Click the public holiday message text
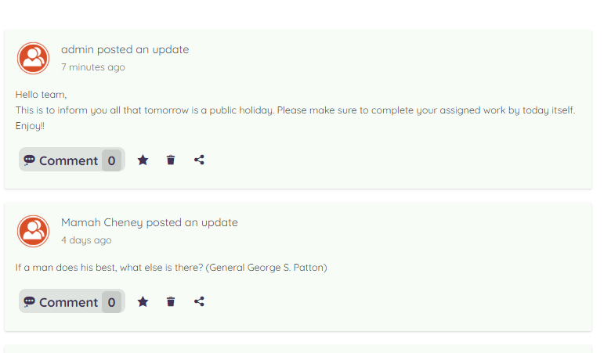The height and width of the screenshot is (353, 611). [x=295, y=110]
